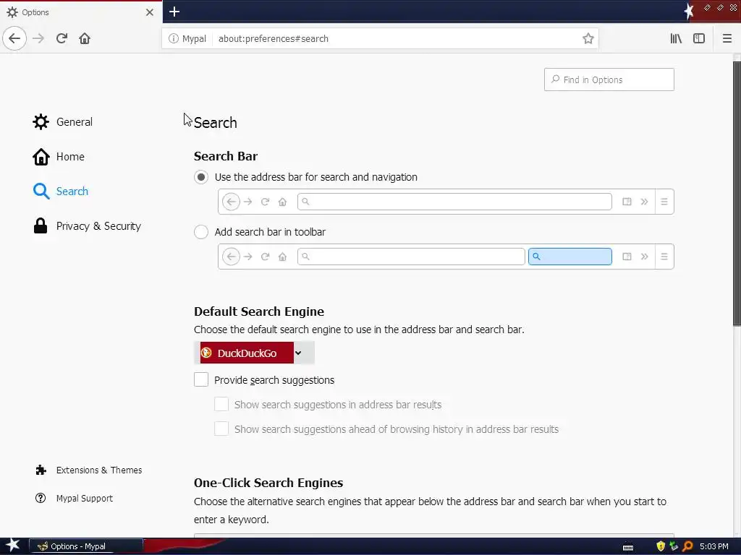Select Options - Mypal taskbar button
Screen dimensions: 741x555
[86, 546]
